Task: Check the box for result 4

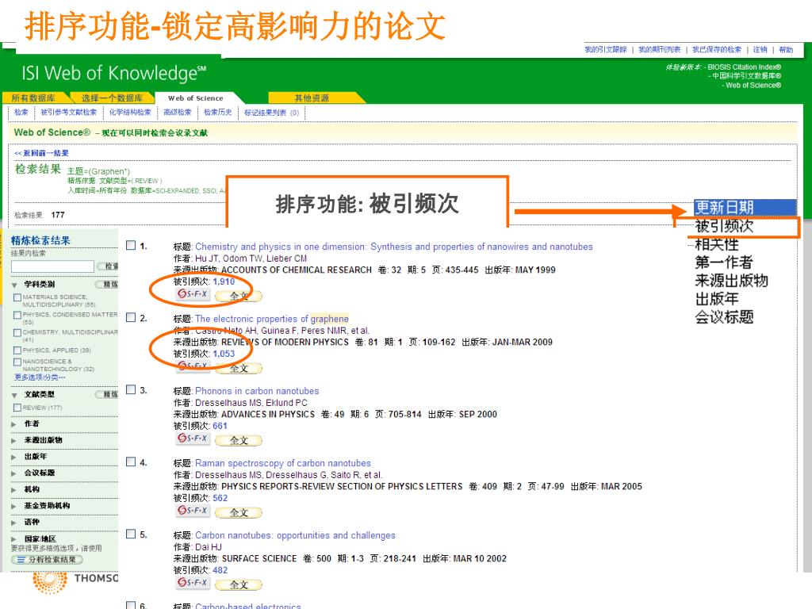Action: pyautogui.click(x=131, y=462)
